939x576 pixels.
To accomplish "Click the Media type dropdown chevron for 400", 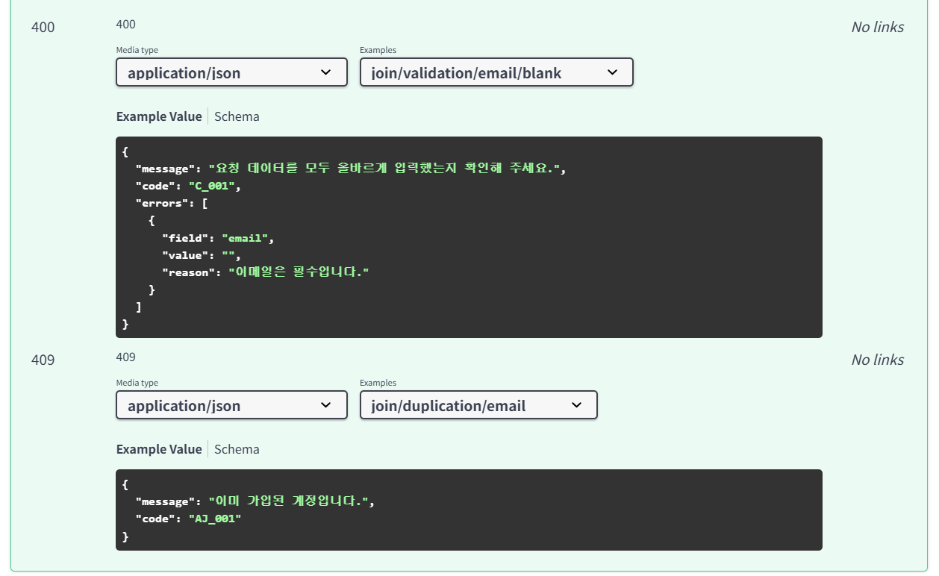I will pos(326,72).
